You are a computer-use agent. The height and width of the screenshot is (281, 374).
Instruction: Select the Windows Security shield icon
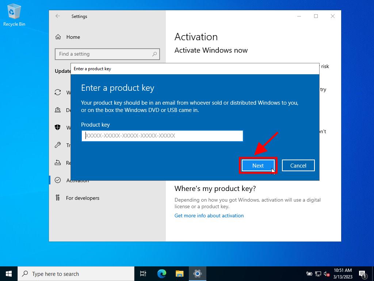[58, 127]
